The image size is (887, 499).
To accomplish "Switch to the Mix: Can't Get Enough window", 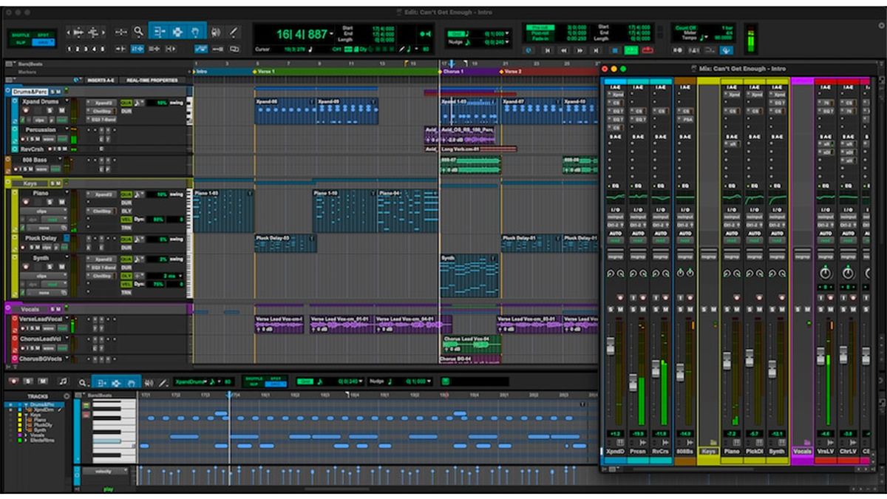I will pyautogui.click(x=739, y=69).
